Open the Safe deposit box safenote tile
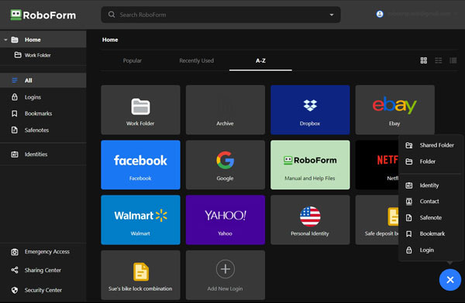Viewport: 465px width, 303px height. [377, 220]
